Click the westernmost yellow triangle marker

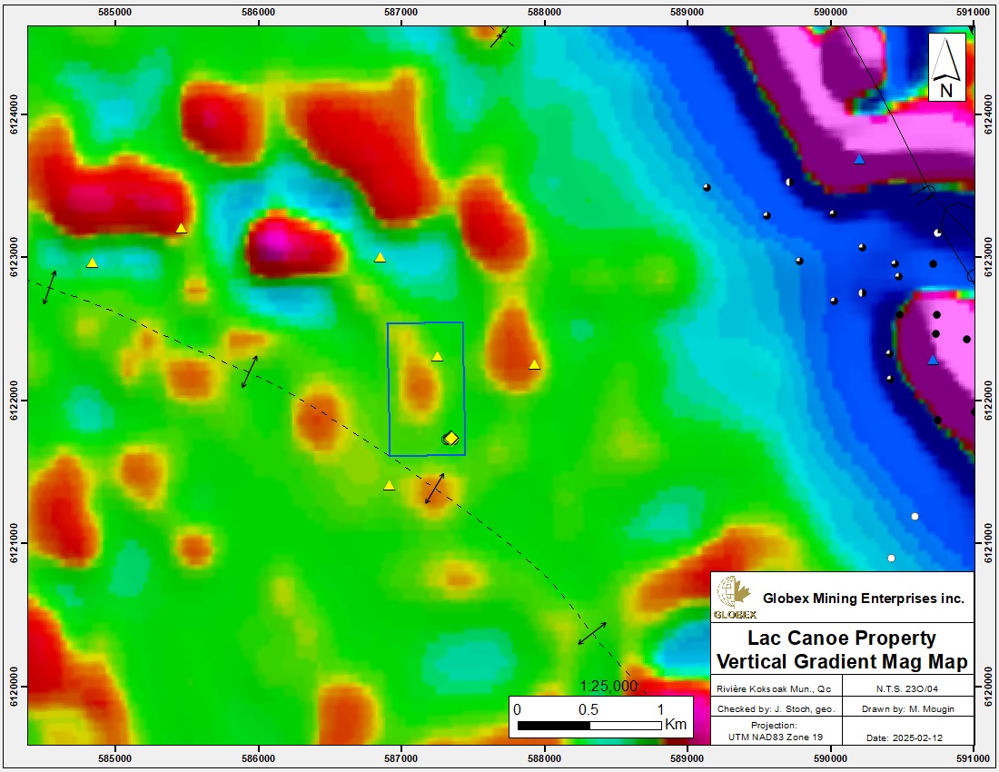pos(92,263)
